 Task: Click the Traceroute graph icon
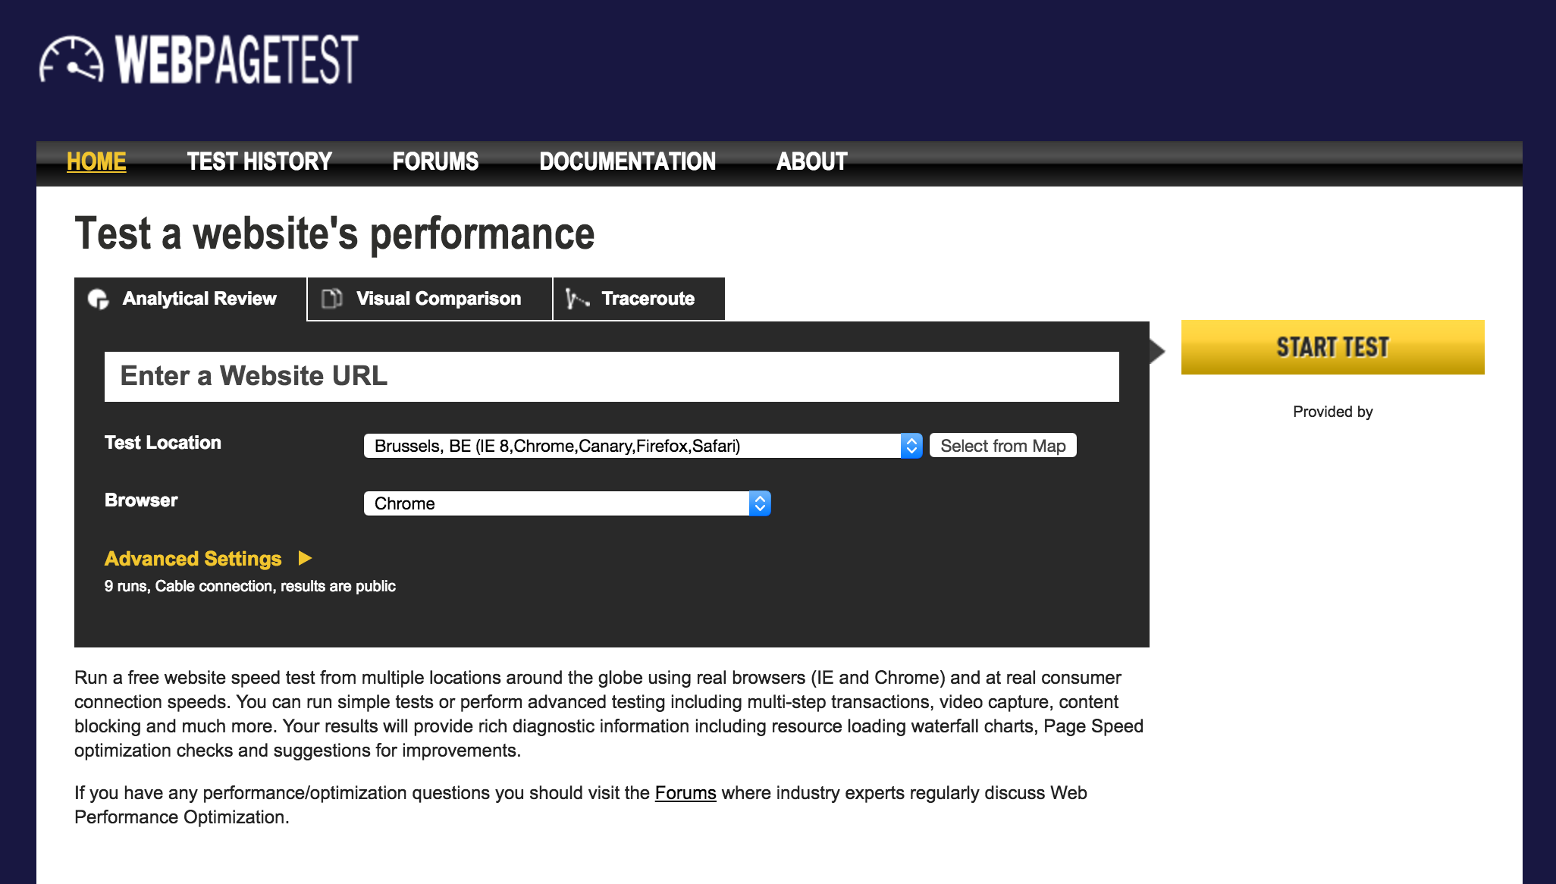(x=577, y=299)
